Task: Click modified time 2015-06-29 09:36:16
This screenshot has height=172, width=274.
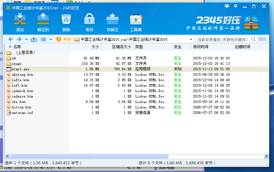Action: point(211,74)
